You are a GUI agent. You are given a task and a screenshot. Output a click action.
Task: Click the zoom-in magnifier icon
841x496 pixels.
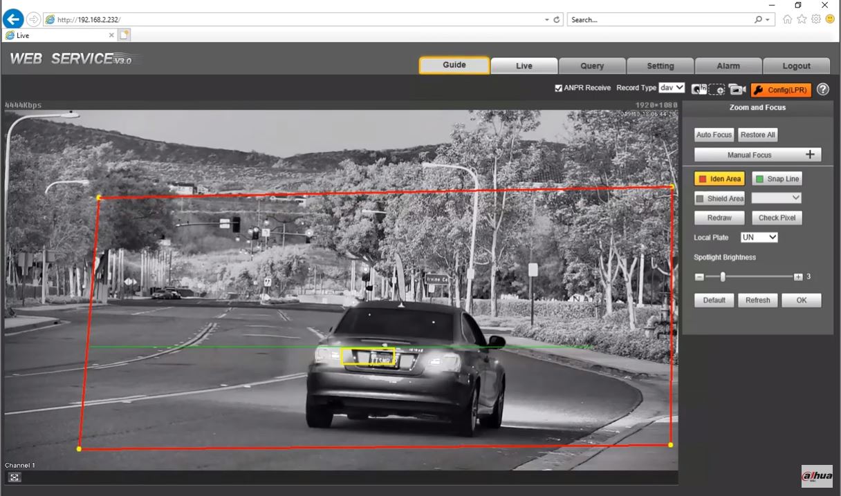[699, 89]
